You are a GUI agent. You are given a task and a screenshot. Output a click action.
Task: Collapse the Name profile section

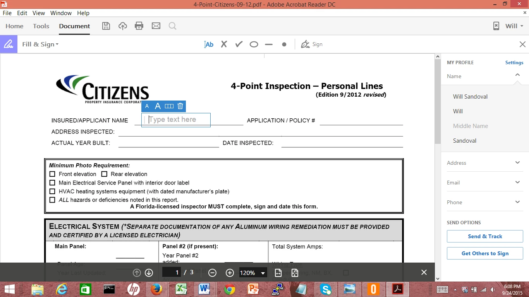click(517, 75)
